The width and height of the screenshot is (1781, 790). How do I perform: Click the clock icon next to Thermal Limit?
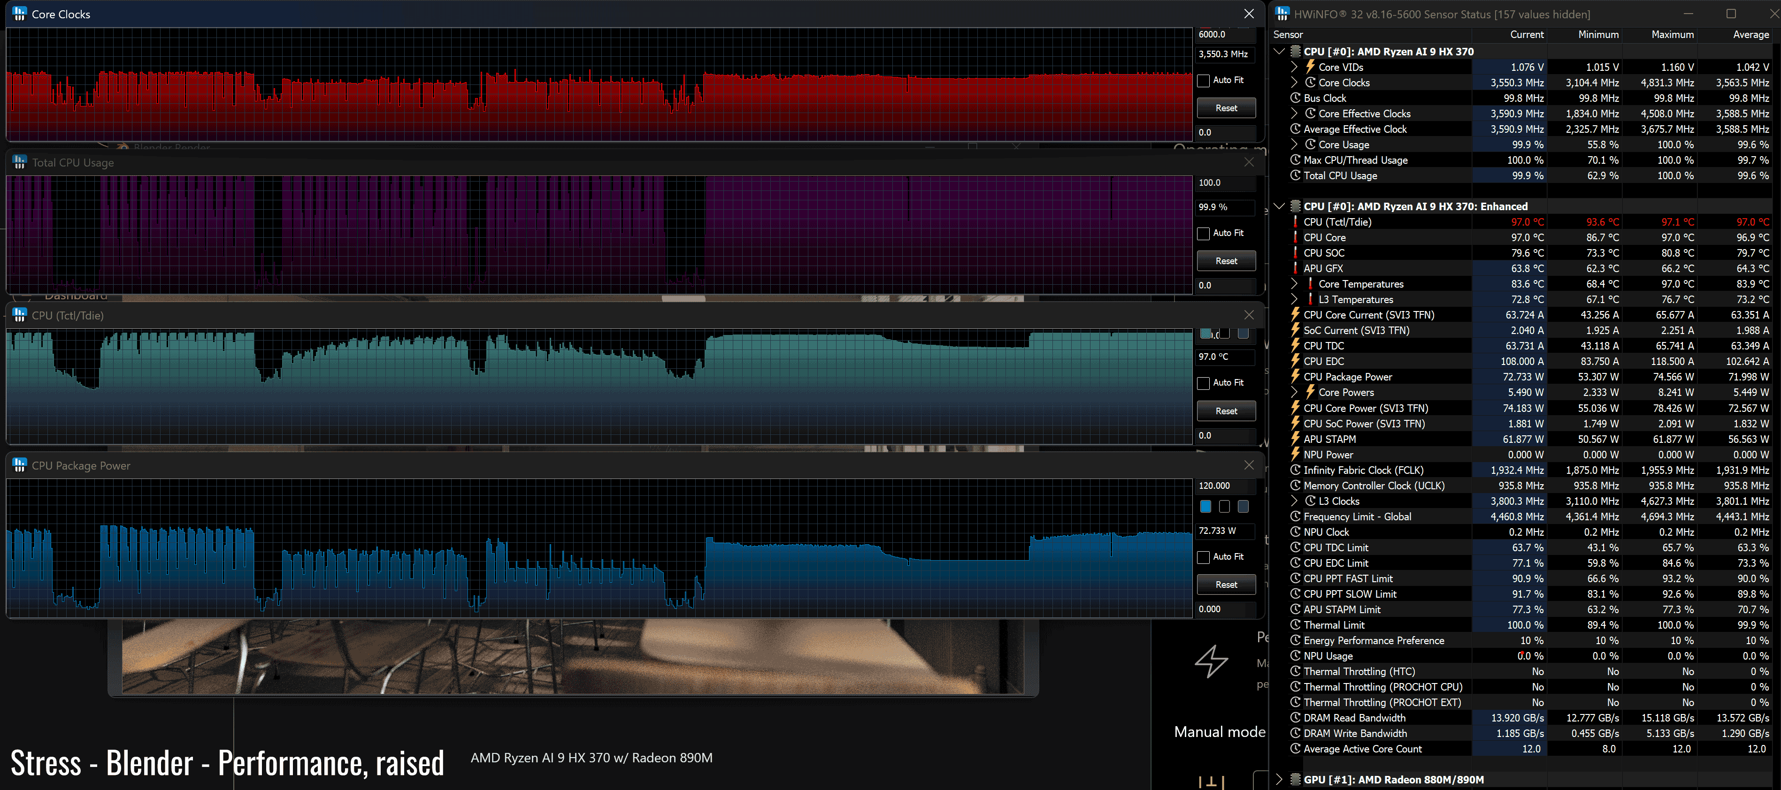coord(1296,625)
